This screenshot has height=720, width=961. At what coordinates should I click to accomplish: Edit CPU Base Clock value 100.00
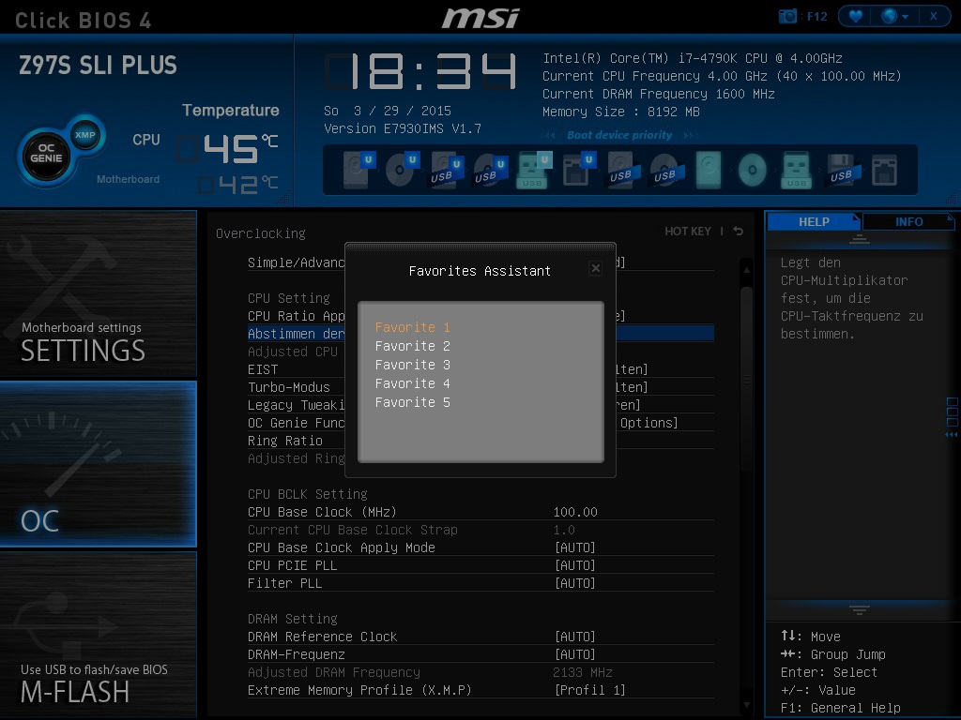575,512
